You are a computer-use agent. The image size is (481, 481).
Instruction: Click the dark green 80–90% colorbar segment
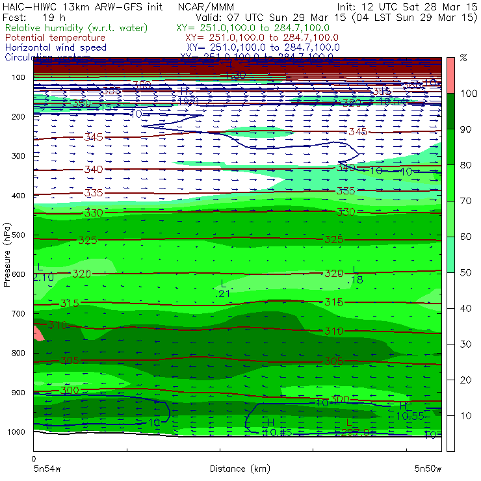pyautogui.click(x=450, y=147)
